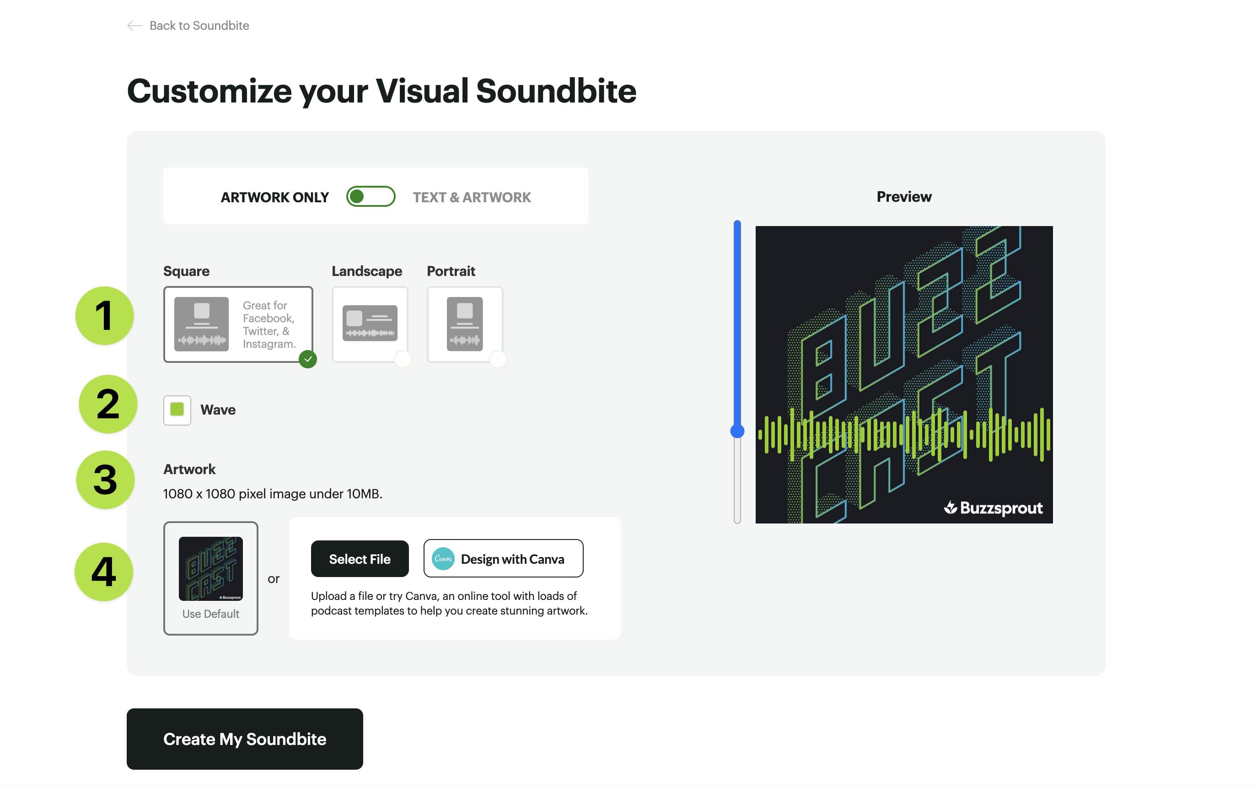Select the Landscape radio circle
The image size is (1257, 788).
403,359
